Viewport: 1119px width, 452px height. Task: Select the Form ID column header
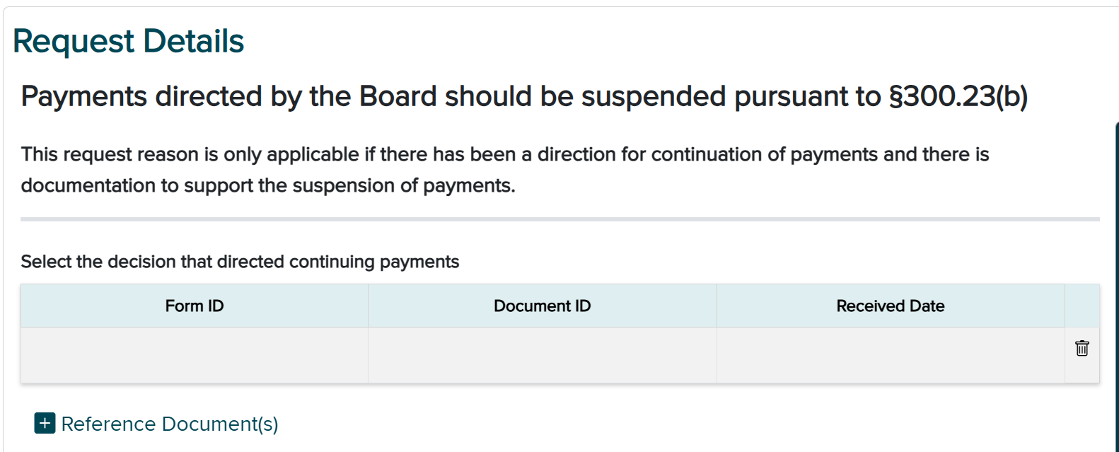point(195,306)
